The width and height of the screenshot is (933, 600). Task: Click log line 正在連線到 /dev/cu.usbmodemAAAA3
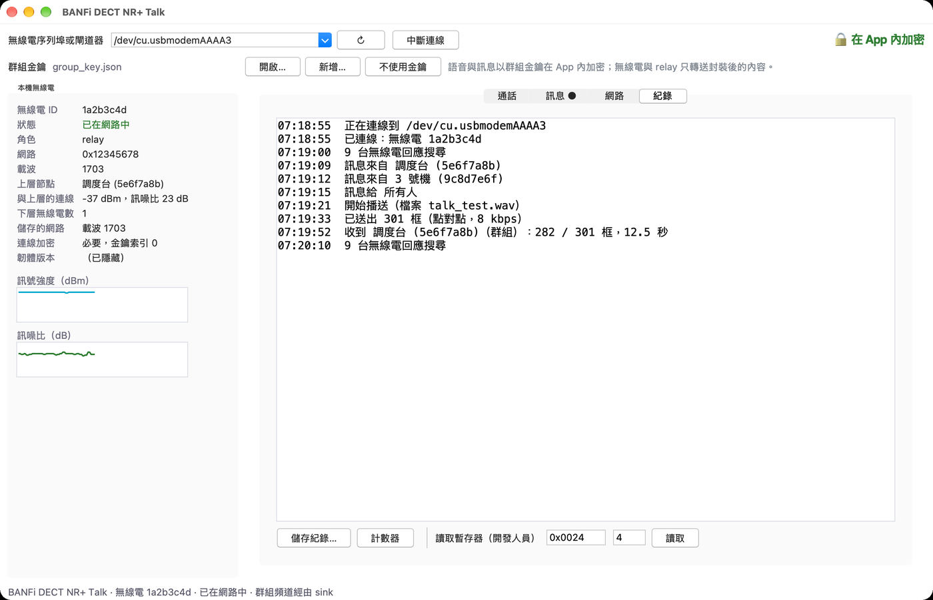tap(412, 125)
